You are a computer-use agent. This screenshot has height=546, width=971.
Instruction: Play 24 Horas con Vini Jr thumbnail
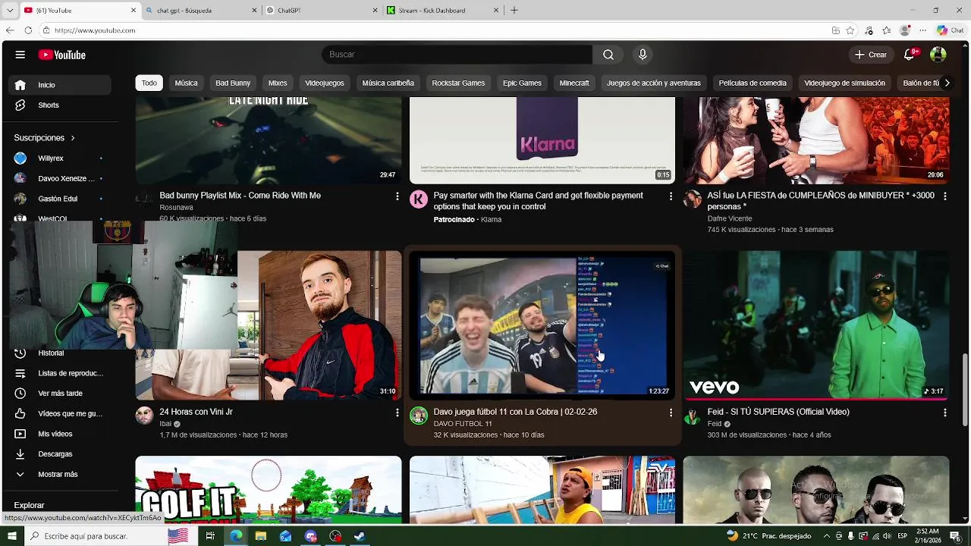[x=269, y=325]
